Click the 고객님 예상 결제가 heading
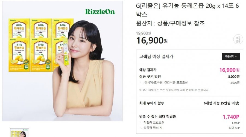The height and width of the screenshot is (137, 246). [156, 56]
